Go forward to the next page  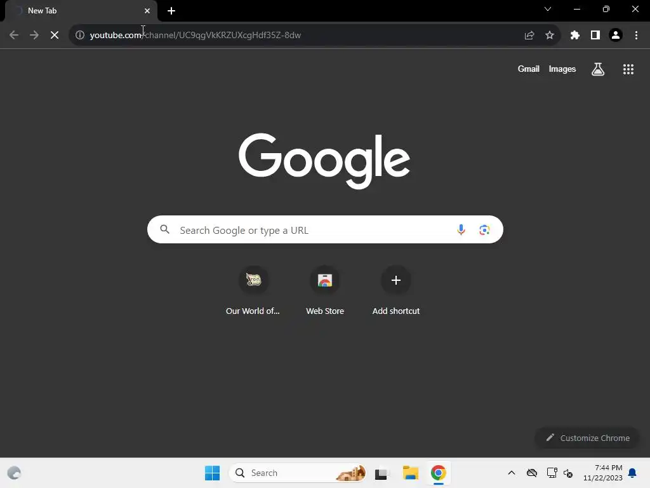(34, 36)
